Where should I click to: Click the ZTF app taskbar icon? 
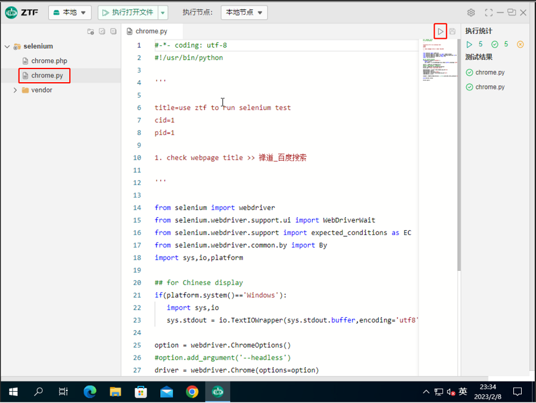coord(218,392)
